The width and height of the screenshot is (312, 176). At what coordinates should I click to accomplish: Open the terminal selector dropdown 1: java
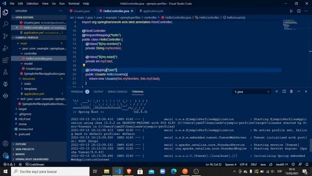click(x=252, y=92)
